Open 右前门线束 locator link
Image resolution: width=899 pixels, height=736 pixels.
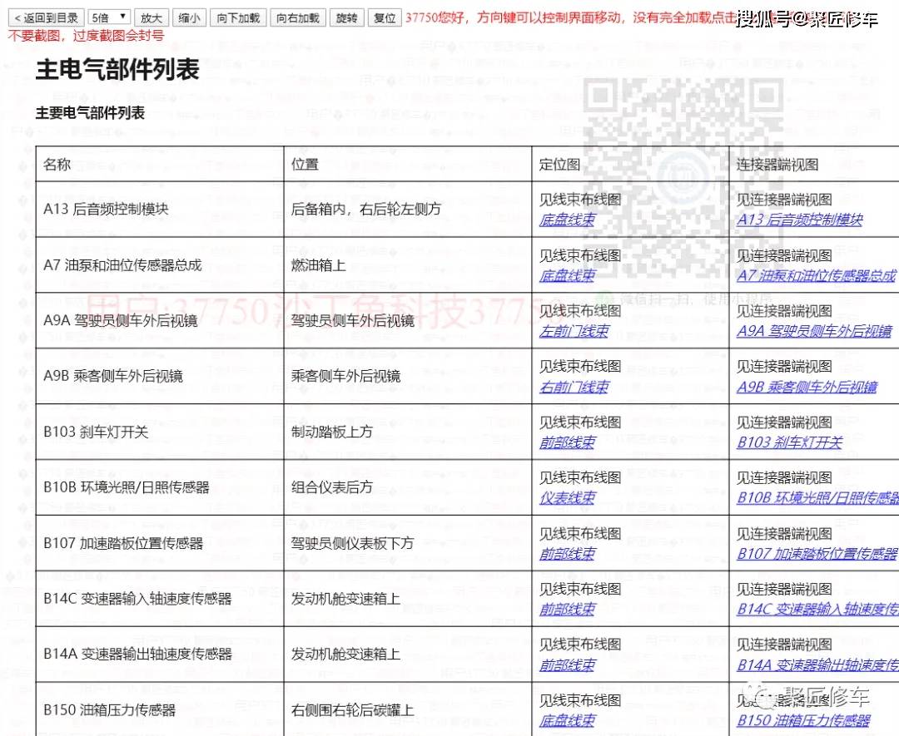[574, 388]
